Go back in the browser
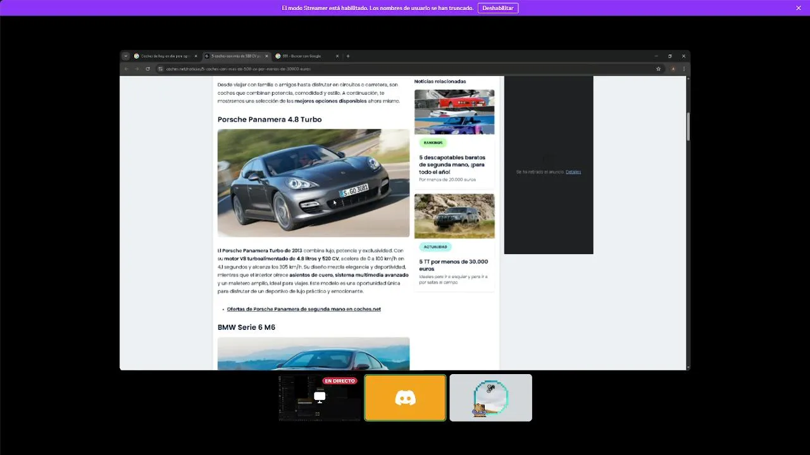This screenshot has width=810, height=455. (x=127, y=68)
